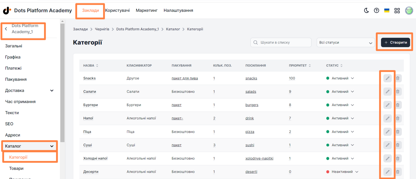
Task: Open the Налаштування top menu
Action: (x=178, y=10)
